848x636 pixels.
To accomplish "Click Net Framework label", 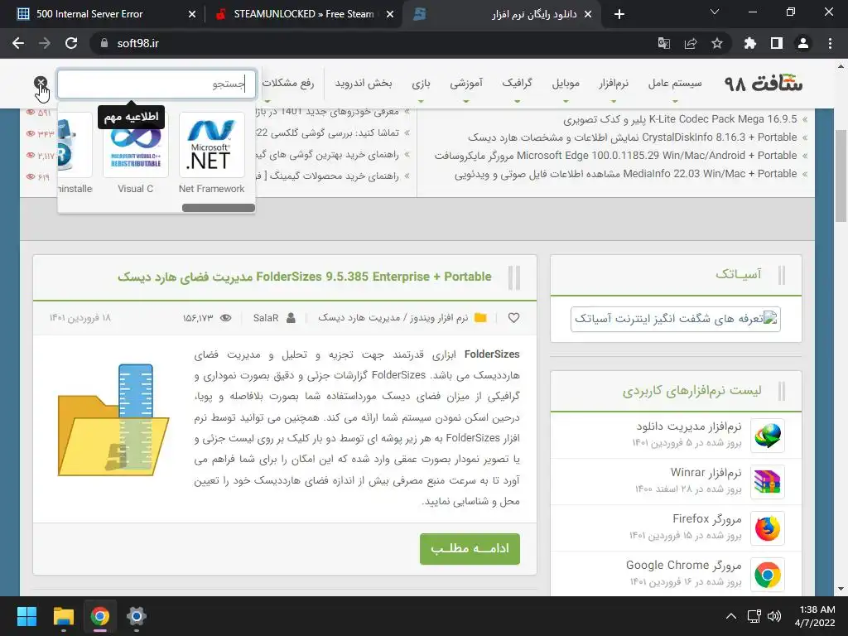I will 211,189.
